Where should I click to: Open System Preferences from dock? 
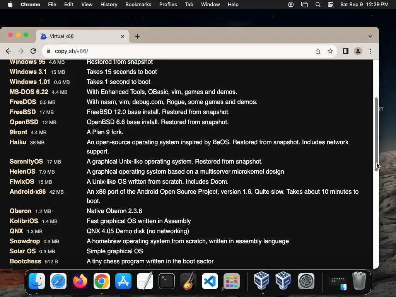[306, 281]
